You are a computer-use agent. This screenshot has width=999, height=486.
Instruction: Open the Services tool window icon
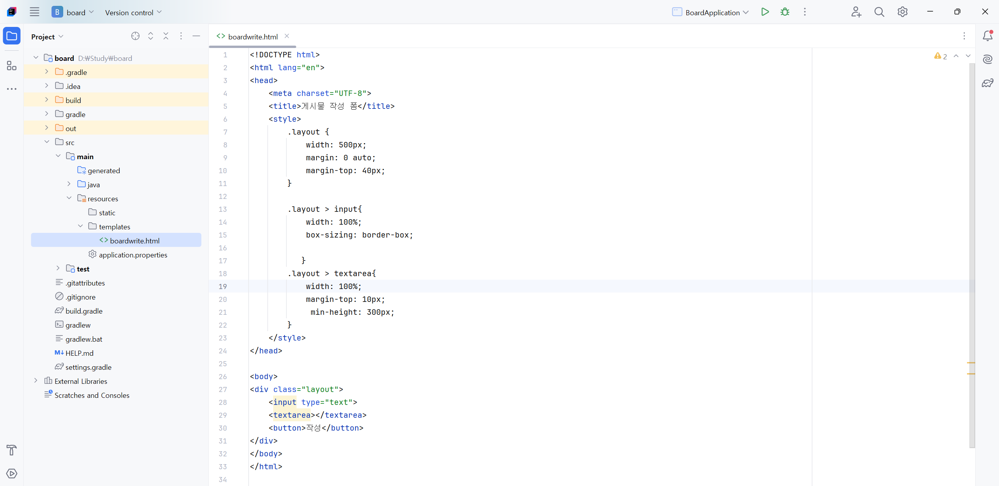tap(12, 474)
